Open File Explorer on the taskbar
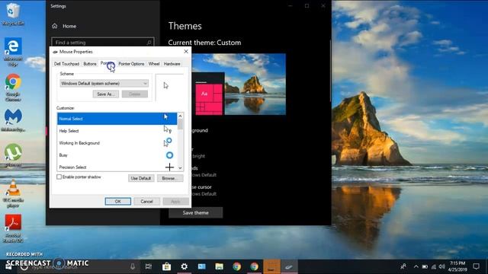488x274 pixels. pos(219,266)
